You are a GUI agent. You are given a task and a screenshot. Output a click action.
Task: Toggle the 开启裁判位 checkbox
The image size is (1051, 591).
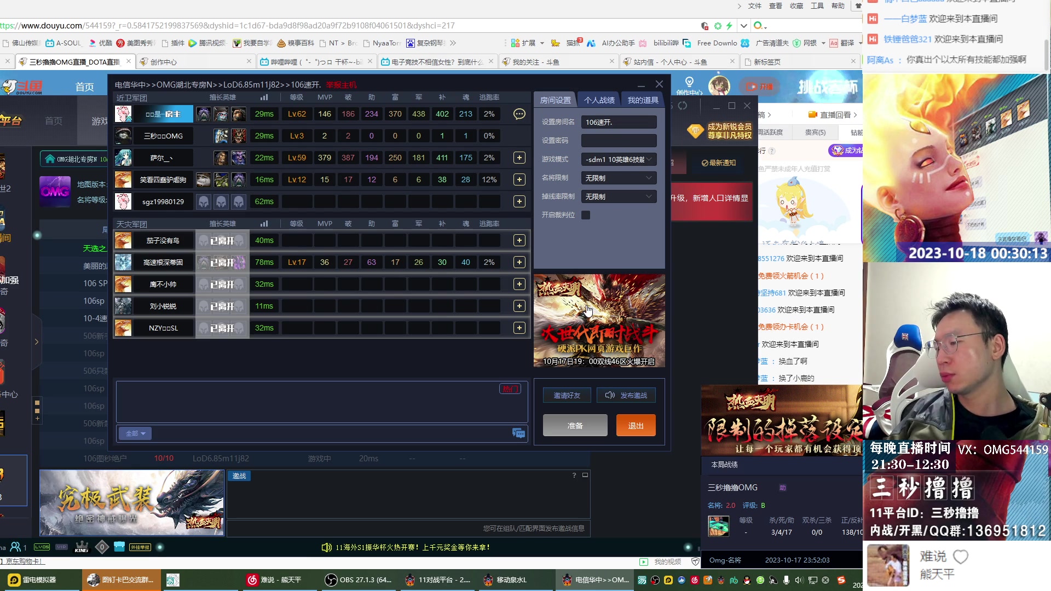coord(586,215)
